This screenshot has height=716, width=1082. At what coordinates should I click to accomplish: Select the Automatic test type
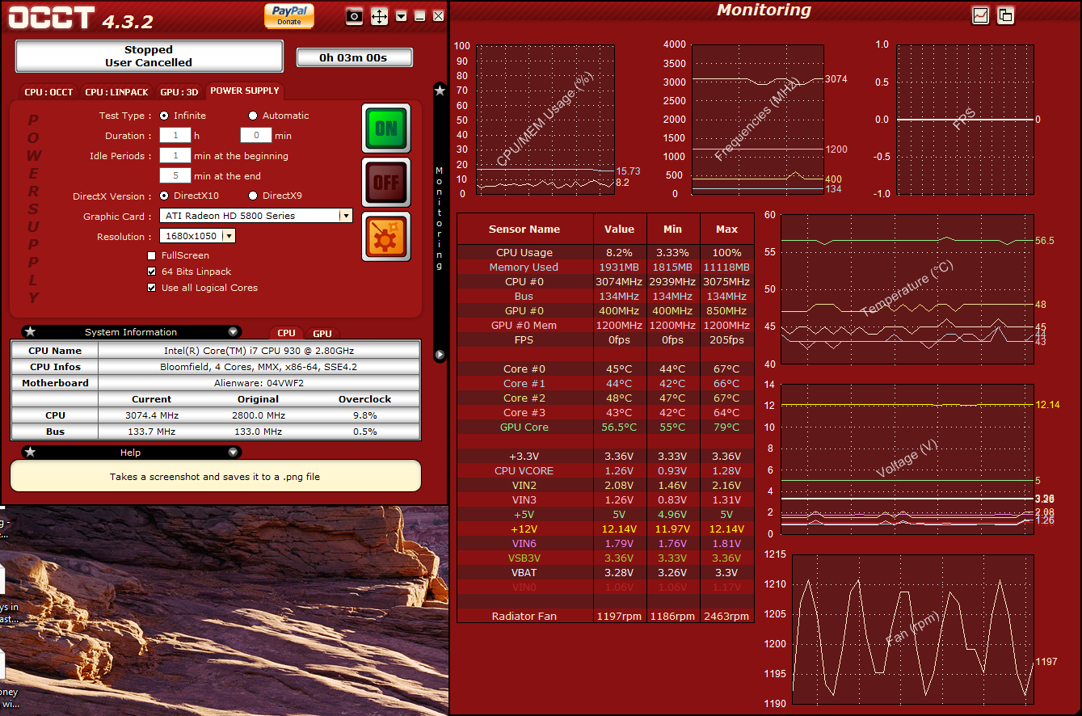(x=253, y=116)
